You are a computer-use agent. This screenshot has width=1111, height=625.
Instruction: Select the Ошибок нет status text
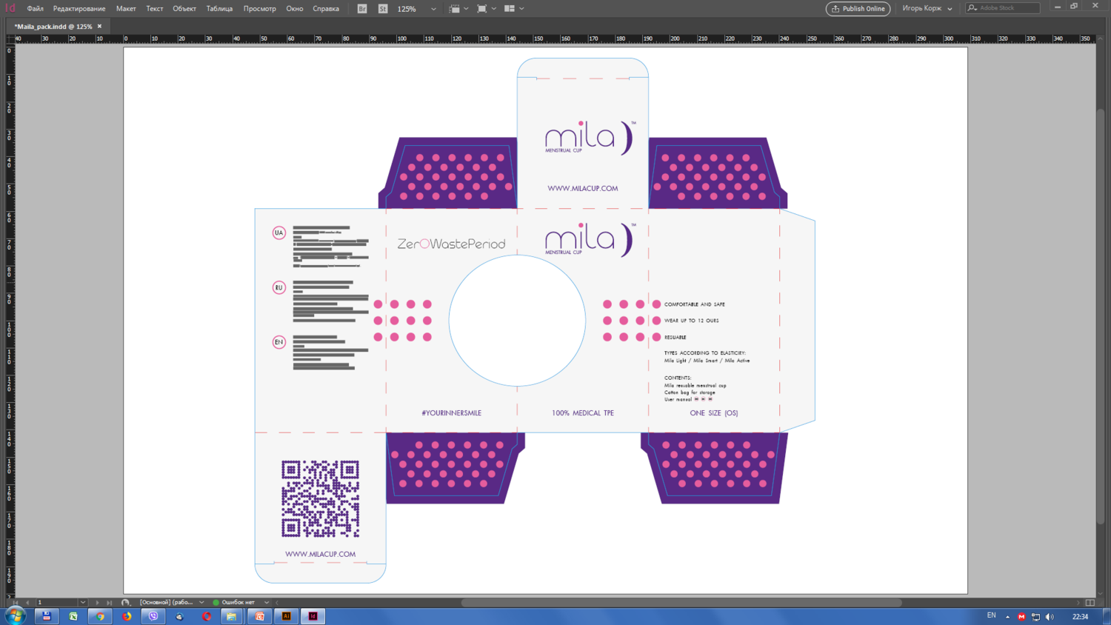(238, 603)
